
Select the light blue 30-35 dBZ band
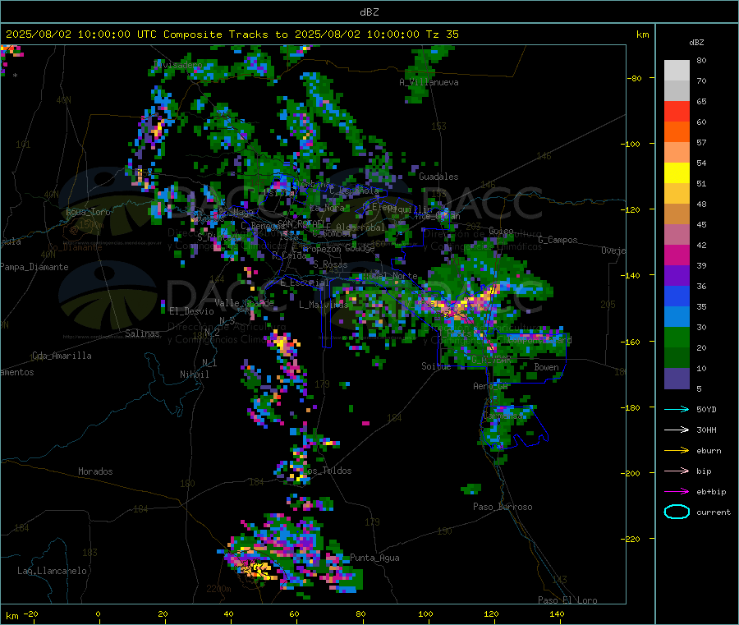point(677,317)
